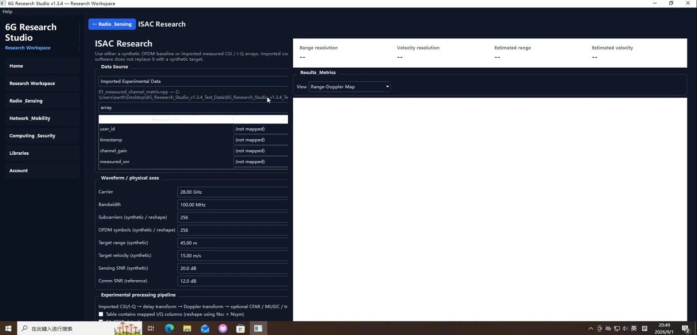This screenshot has width=697, height=335.
Task: Open the network status tray icon
Action: click(617, 329)
